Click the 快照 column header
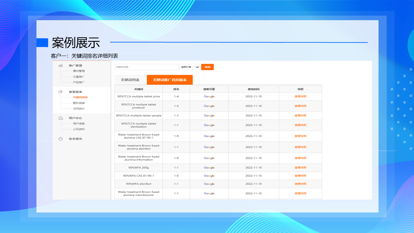Viewport: 414px width, 233px height. [x=300, y=89]
